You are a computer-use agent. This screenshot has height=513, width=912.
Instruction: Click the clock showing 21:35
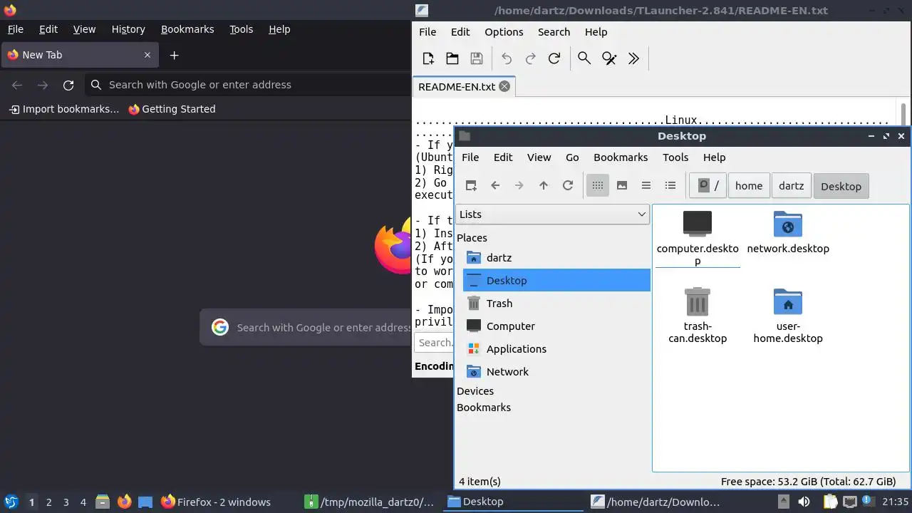(896, 502)
